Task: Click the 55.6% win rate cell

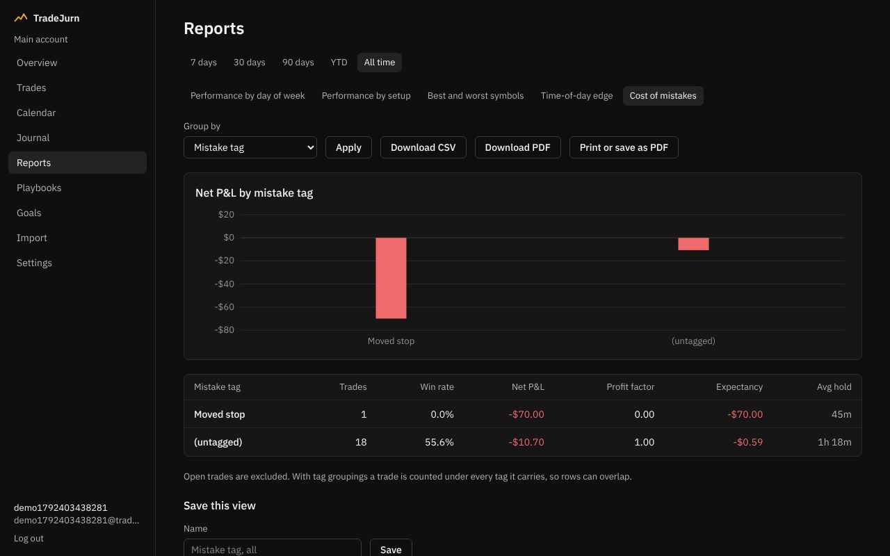Action: tap(439, 442)
